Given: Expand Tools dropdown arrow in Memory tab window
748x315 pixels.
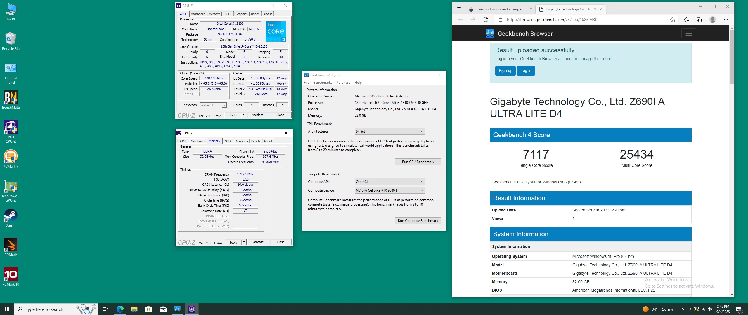Looking at the screenshot, I should tap(244, 242).
